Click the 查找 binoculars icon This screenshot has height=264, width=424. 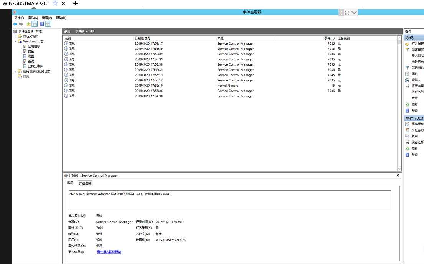[407, 80]
